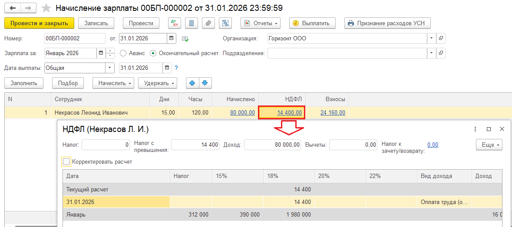Viewport: 512px width, 227px height.
Task: Go forward with the right arrow
Action: coord(28,8)
